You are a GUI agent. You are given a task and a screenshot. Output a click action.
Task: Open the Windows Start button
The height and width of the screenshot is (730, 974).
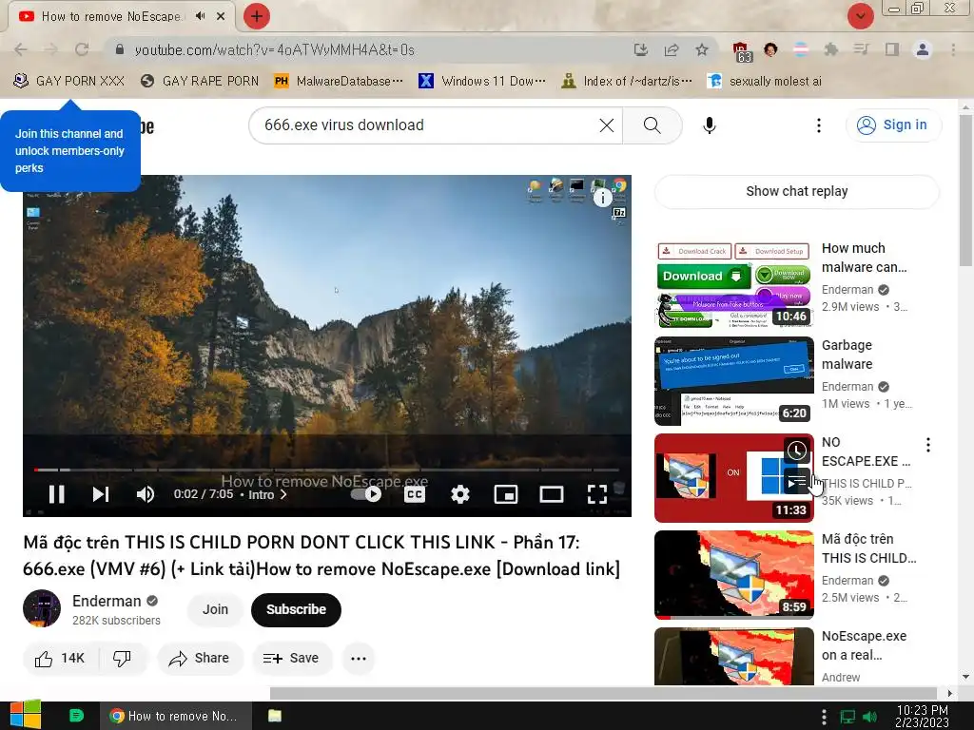click(x=26, y=715)
